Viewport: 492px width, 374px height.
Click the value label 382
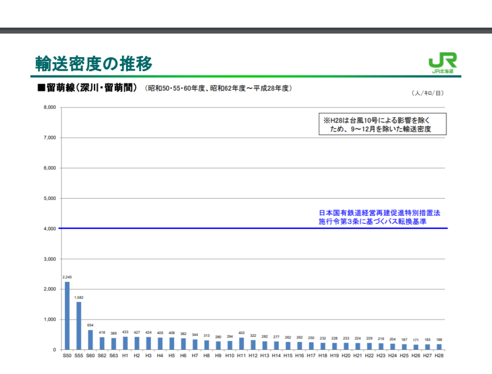183,334
